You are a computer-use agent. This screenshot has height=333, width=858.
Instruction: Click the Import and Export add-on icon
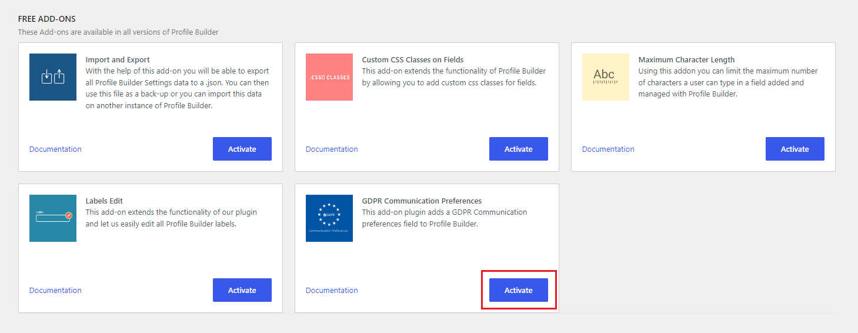click(x=53, y=77)
